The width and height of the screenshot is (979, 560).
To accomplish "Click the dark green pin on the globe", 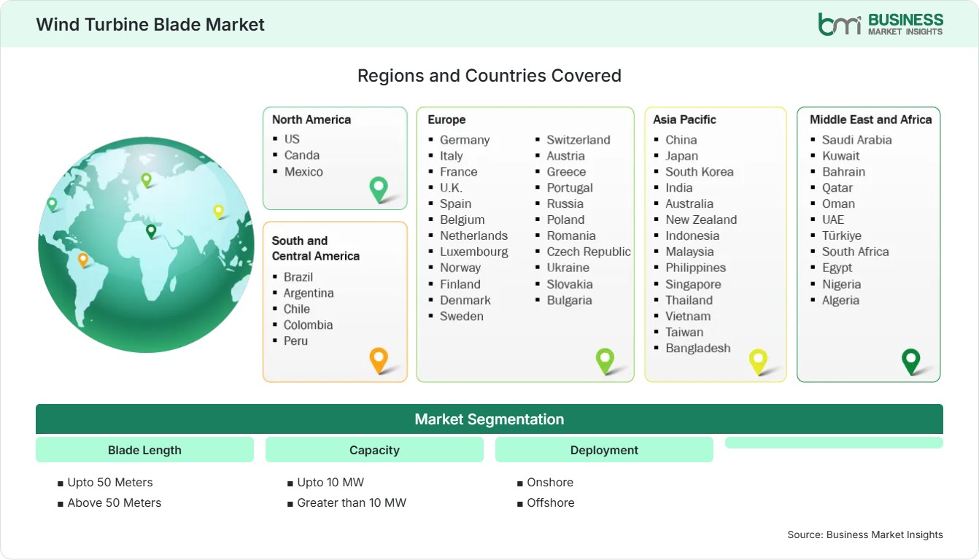I will (151, 231).
